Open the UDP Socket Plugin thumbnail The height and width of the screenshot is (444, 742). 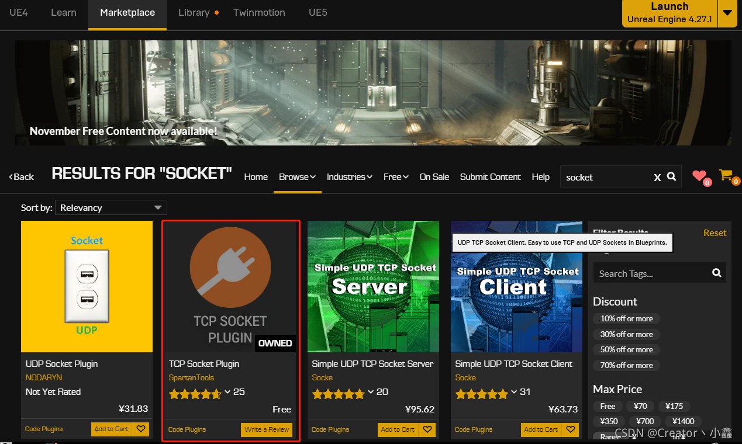87,286
